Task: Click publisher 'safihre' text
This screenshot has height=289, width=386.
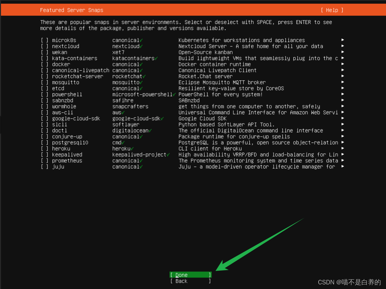Action: 123,100
